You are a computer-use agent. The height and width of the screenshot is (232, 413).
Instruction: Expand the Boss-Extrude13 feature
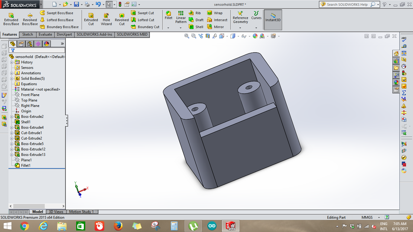12,155
